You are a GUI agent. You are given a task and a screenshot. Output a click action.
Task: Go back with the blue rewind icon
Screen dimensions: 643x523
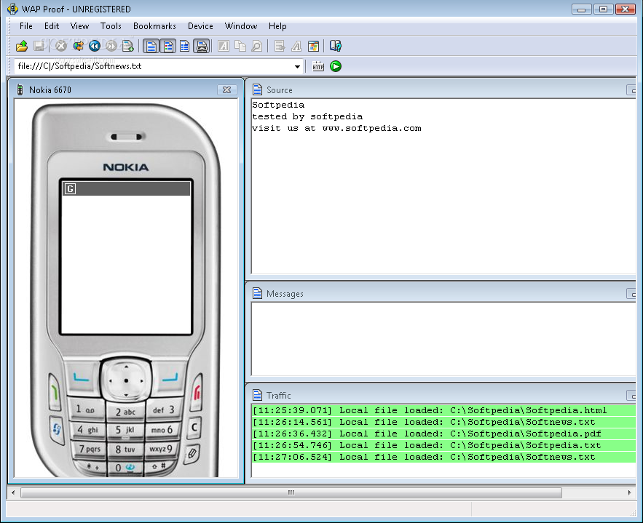coord(95,46)
